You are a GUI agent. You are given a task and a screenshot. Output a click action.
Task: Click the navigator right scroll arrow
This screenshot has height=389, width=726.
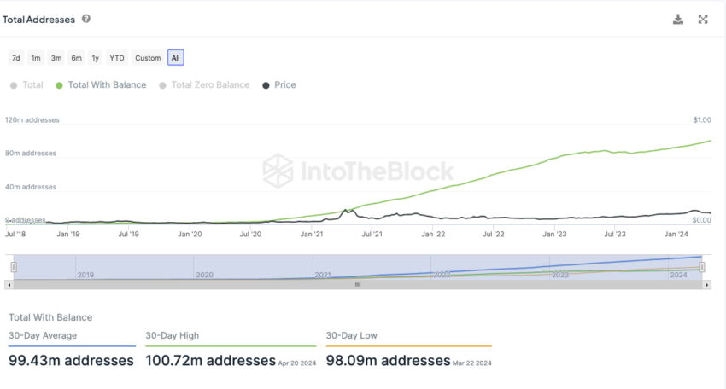point(707,285)
